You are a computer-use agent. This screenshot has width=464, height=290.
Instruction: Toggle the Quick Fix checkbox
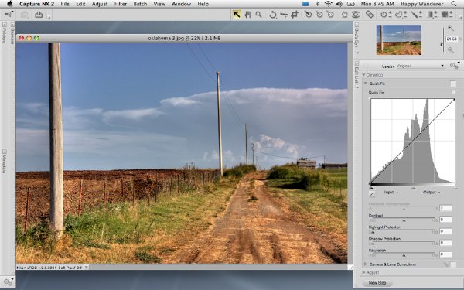(x=453, y=84)
